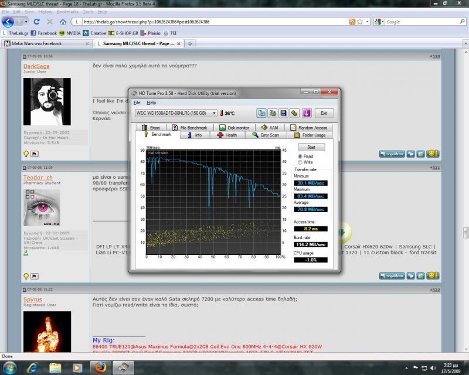Open the Random Access tab in HD Tune
The width and height of the screenshot is (469, 375).
coord(309,128)
